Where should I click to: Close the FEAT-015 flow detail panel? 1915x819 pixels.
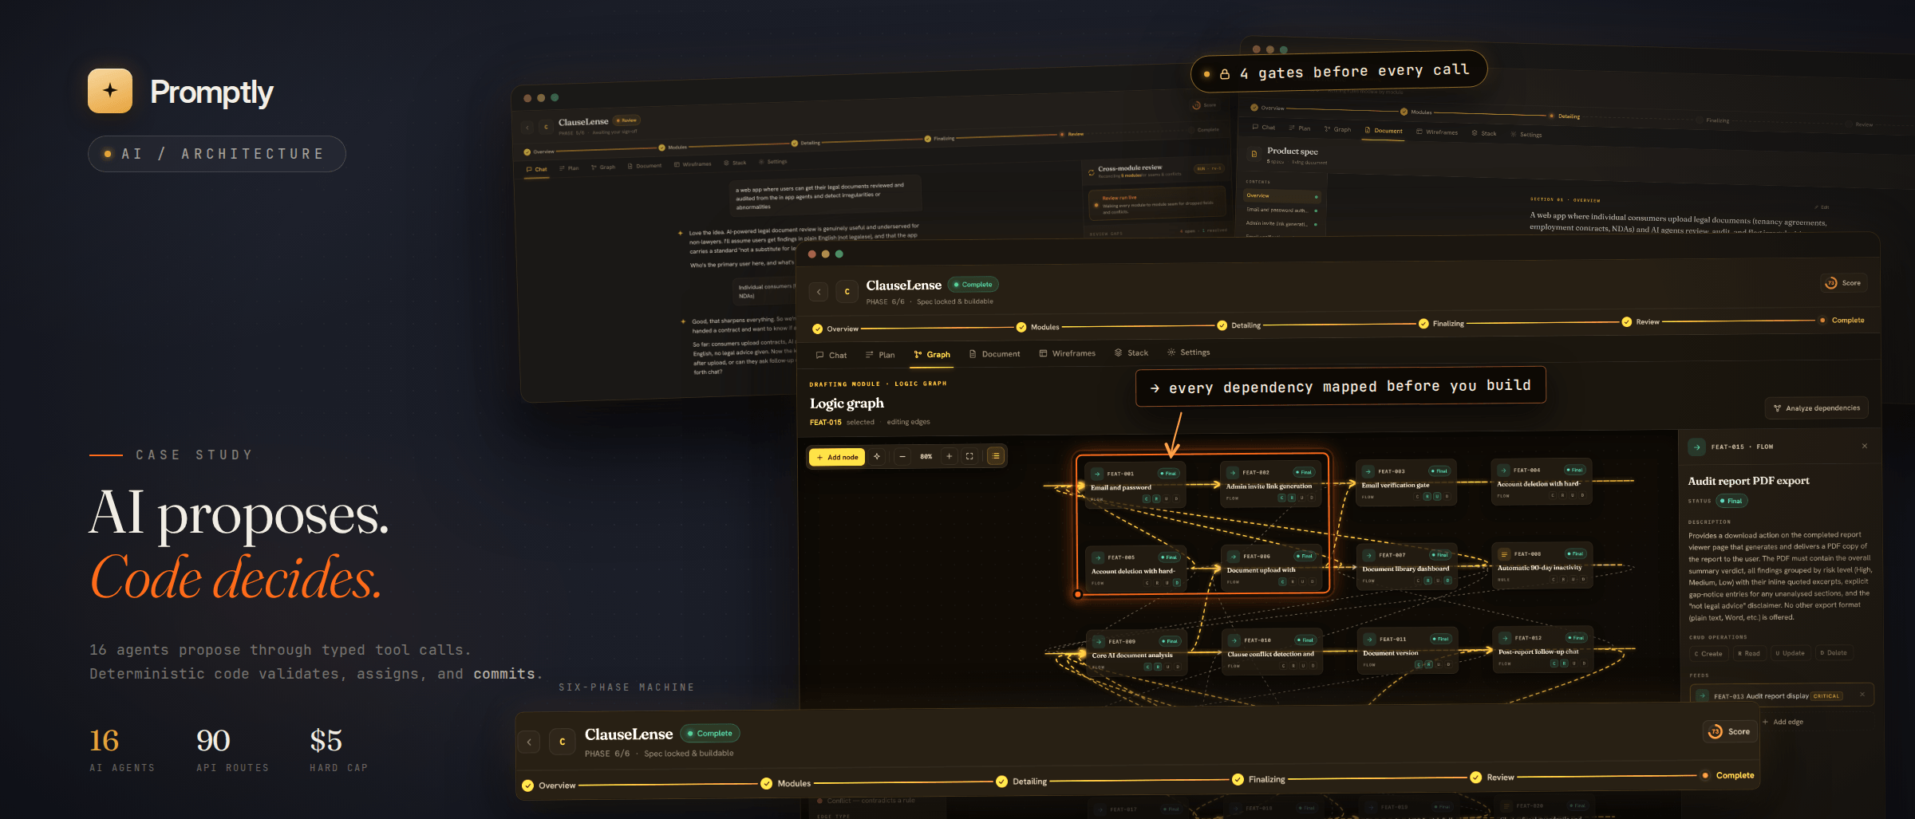pyautogui.click(x=1865, y=446)
